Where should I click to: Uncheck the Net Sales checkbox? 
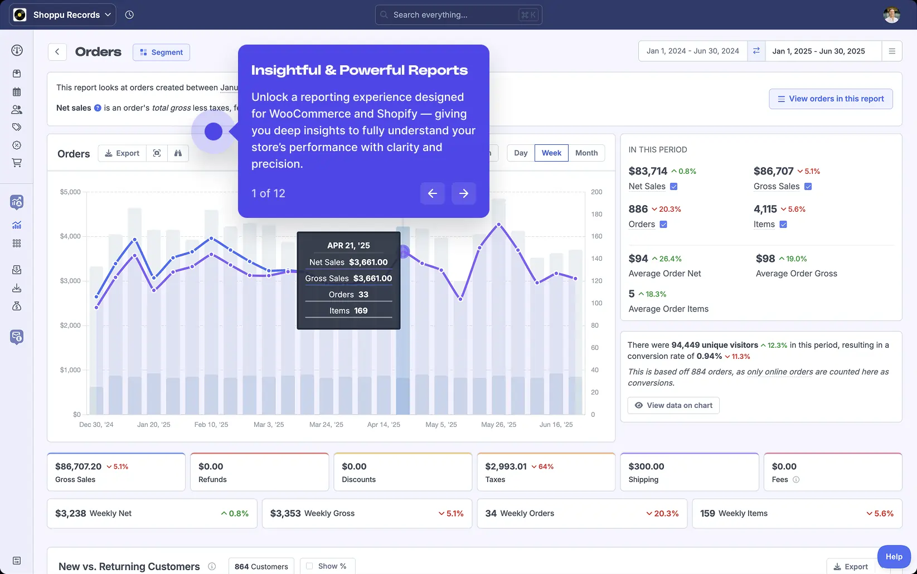pyautogui.click(x=674, y=187)
